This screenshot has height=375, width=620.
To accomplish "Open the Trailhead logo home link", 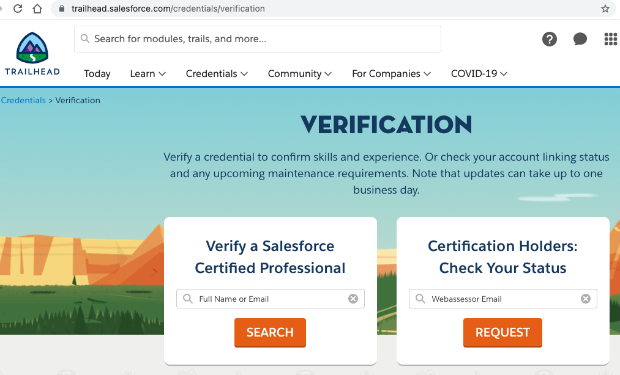I will click(32, 53).
